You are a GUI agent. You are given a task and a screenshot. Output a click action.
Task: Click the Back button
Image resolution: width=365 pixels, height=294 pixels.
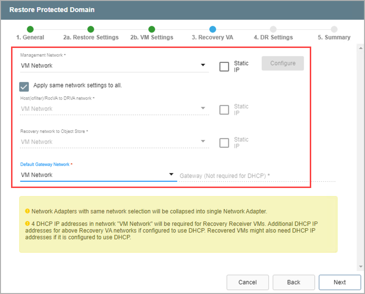(x=293, y=282)
